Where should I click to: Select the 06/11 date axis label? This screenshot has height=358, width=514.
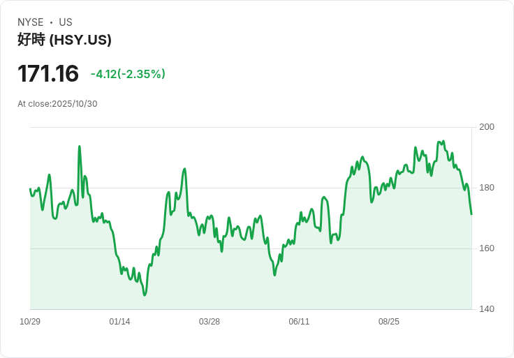point(299,322)
